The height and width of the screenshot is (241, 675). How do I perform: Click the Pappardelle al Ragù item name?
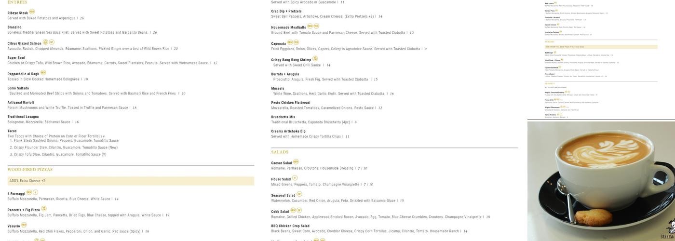(24, 74)
